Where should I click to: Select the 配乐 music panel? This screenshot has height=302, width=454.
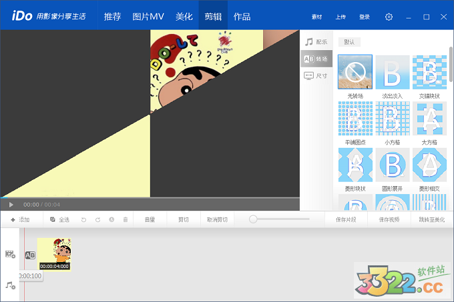(x=316, y=42)
